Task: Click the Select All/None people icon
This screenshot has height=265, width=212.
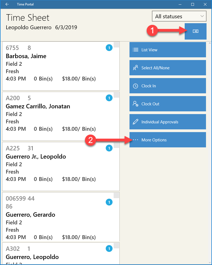Action: pyautogui.click(x=135, y=68)
